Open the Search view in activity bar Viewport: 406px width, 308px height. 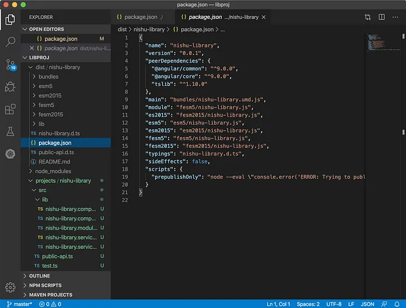pyautogui.click(x=10, y=42)
